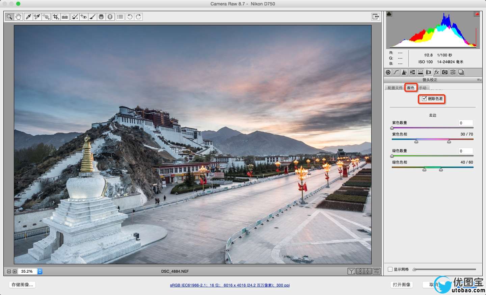
Task: Click the zoom percentage 35.2% field
Action: point(28,271)
